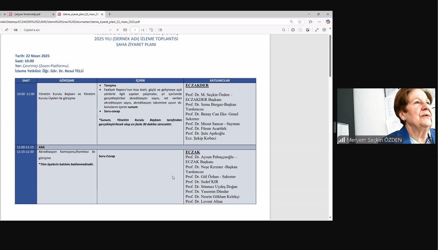Click the Save As PDF icon
Screen dimensions: 438x250
[x=308, y=30]
